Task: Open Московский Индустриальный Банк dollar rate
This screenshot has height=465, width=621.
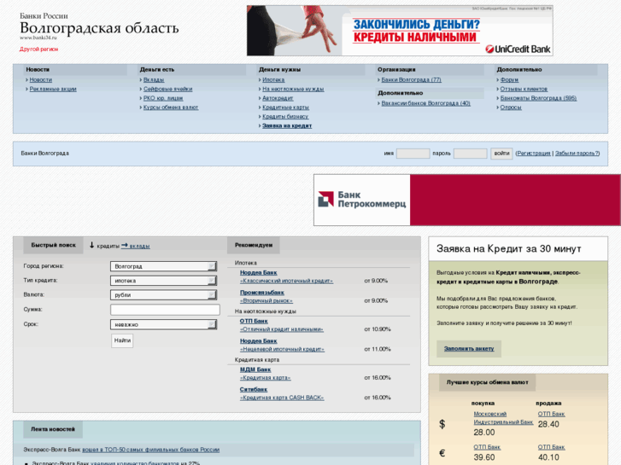Action: pyautogui.click(x=503, y=418)
